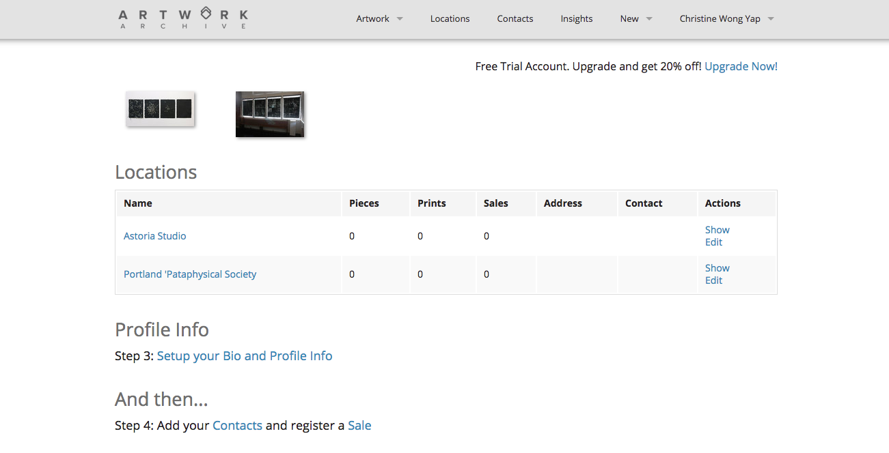This screenshot has height=453, width=889.
Task: Go to Locations in navigation bar
Action: [450, 19]
